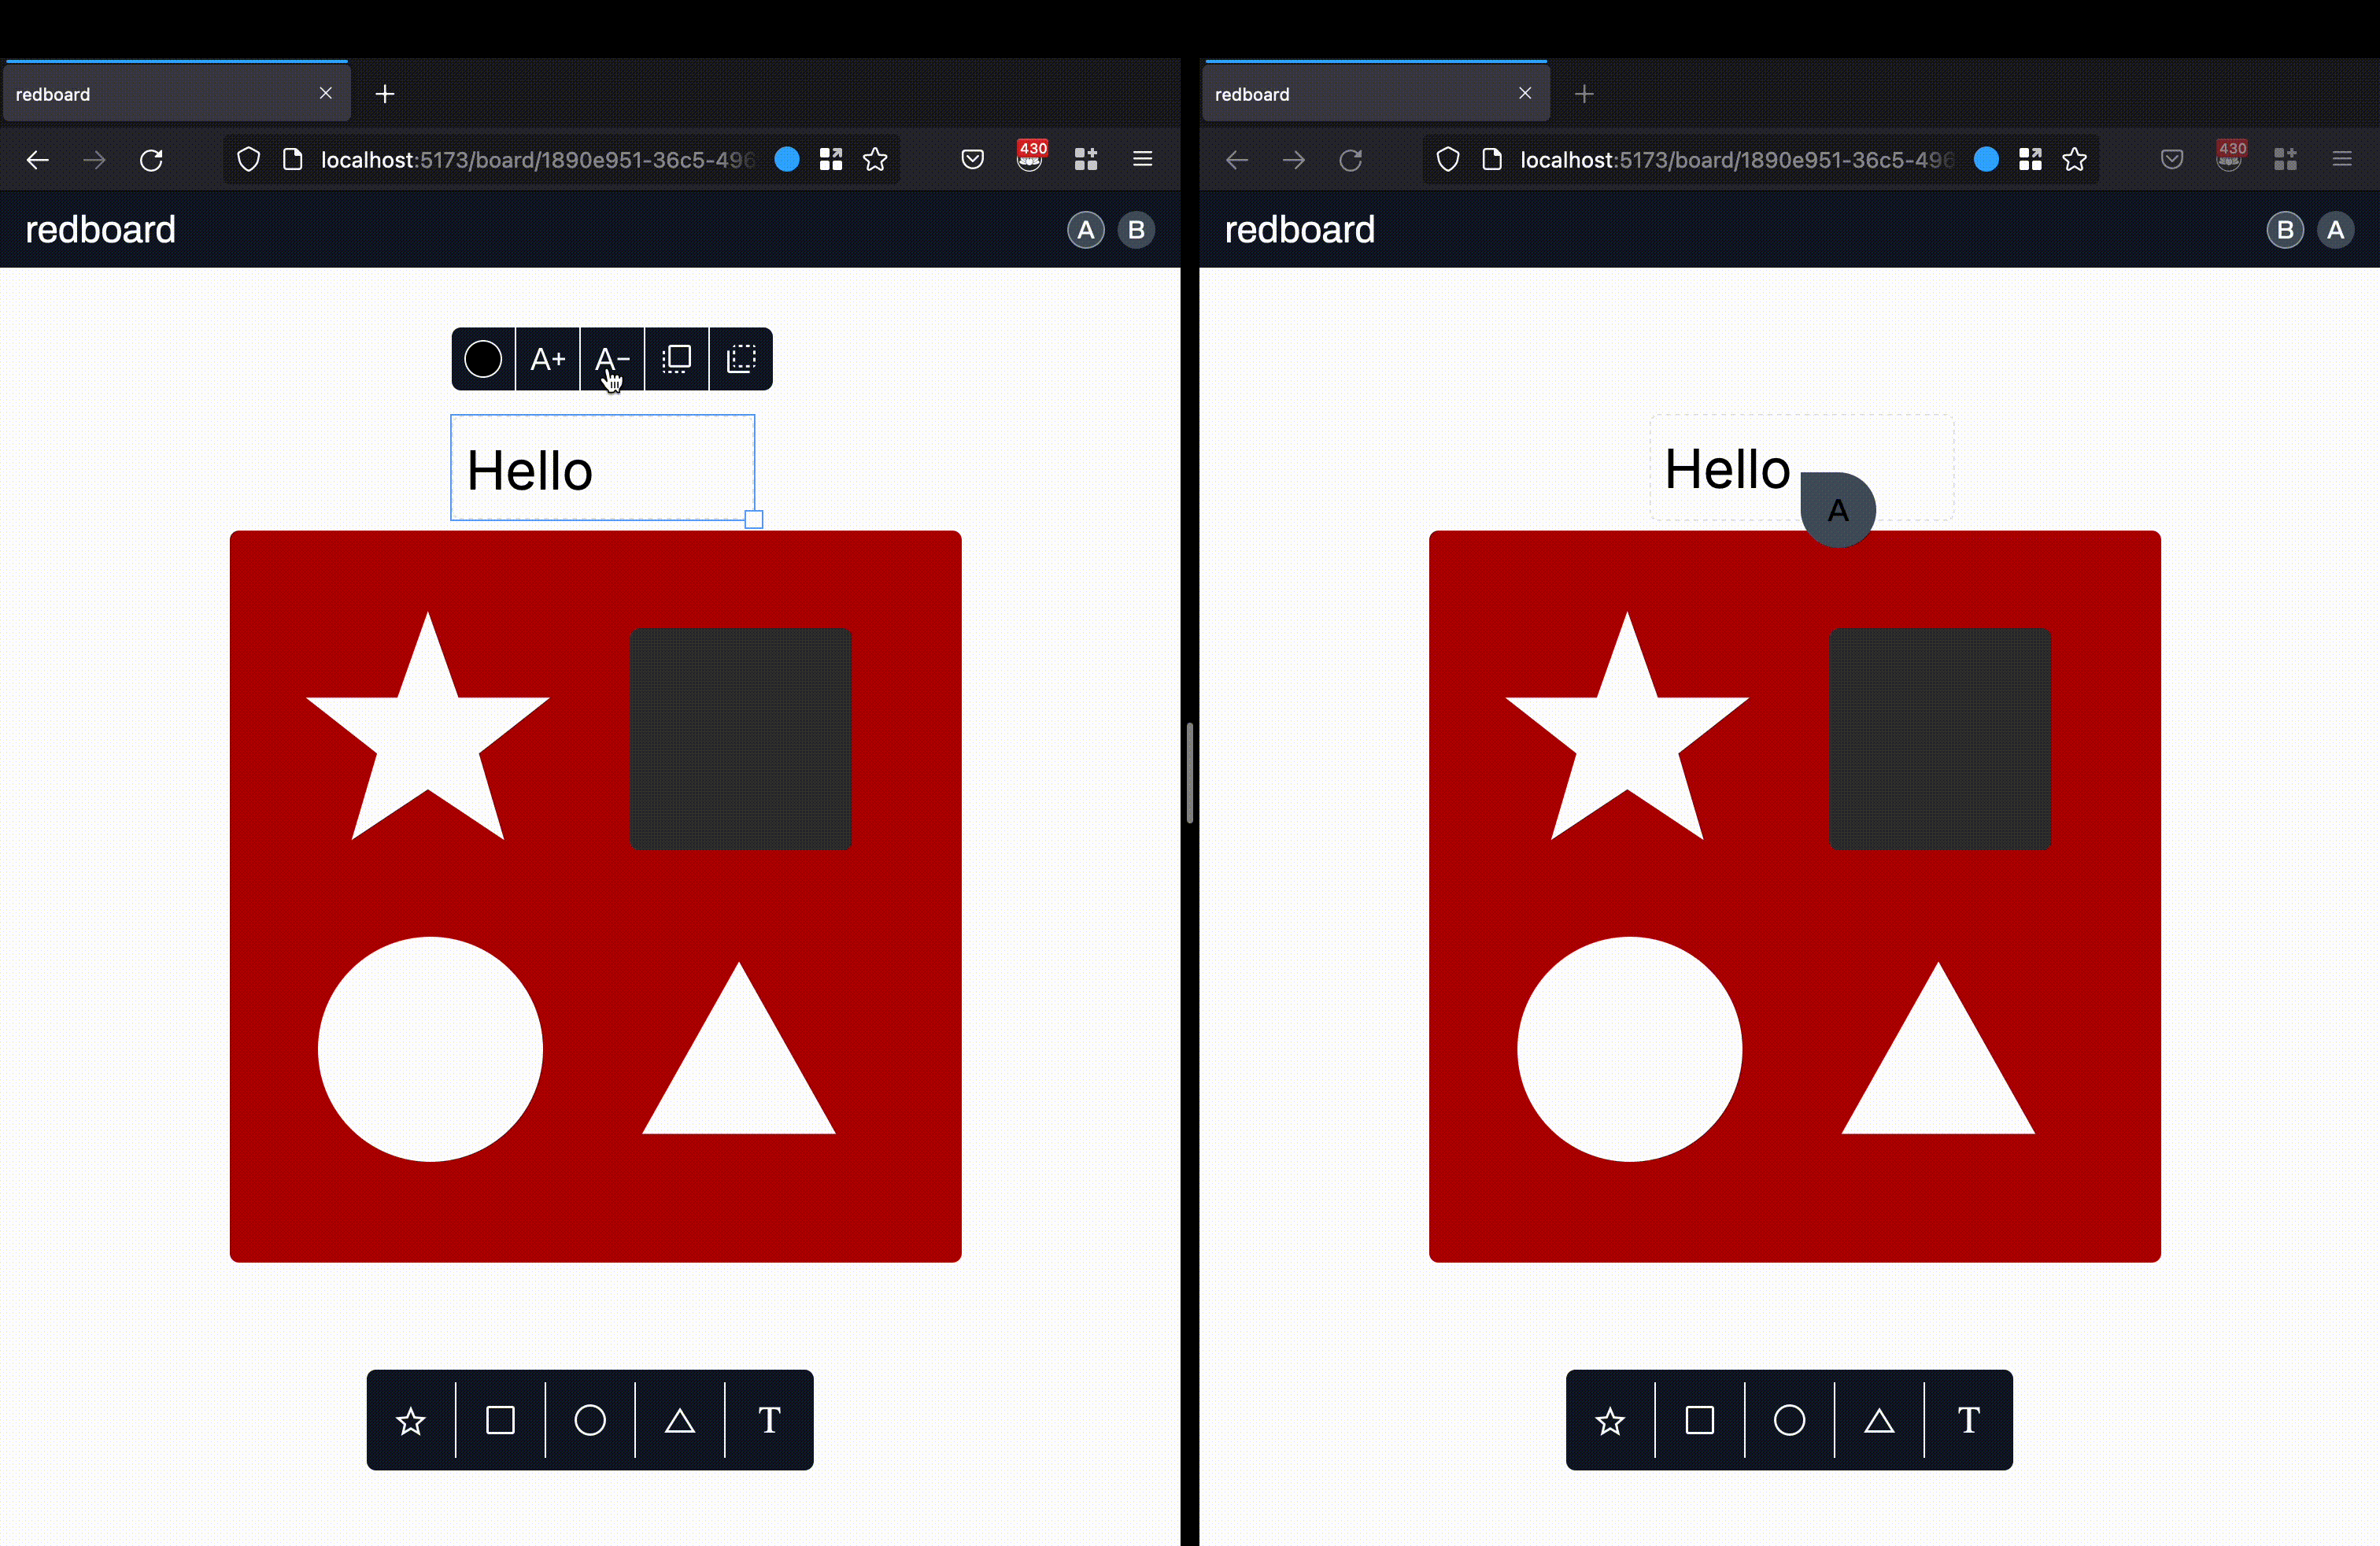2380x1546 pixels.
Task: Select the circle shape tool in left board
Action: pos(590,1420)
